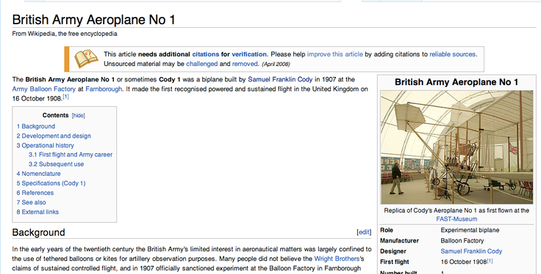The width and height of the screenshot is (541, 274).
Task: Click 'Experimental biplane' role value
Action: point(470,230)
